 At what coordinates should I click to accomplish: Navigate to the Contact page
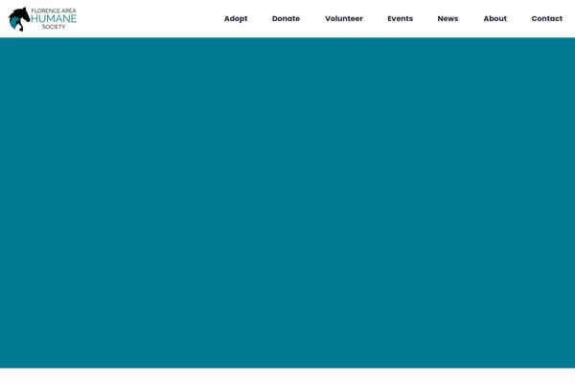point(547,19)
